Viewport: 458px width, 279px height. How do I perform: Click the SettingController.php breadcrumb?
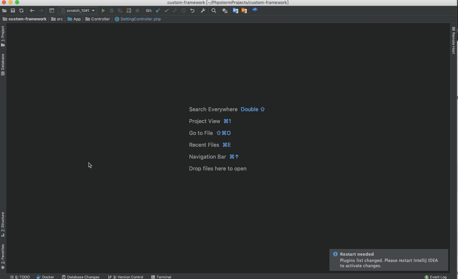pyautogui.click(x=140, y=19)
